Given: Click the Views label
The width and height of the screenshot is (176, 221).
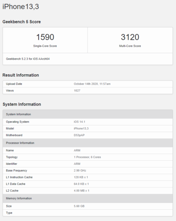Looking at the screenshot, I should point(10,91).
